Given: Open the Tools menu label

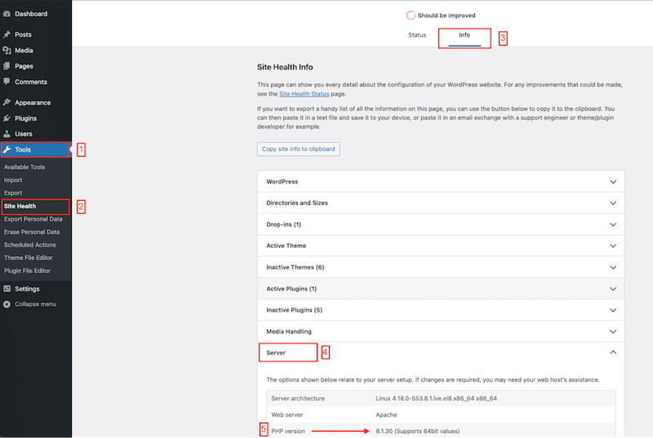Looking at the screenshot, I should pyautogui.click(x=23, y=150).
